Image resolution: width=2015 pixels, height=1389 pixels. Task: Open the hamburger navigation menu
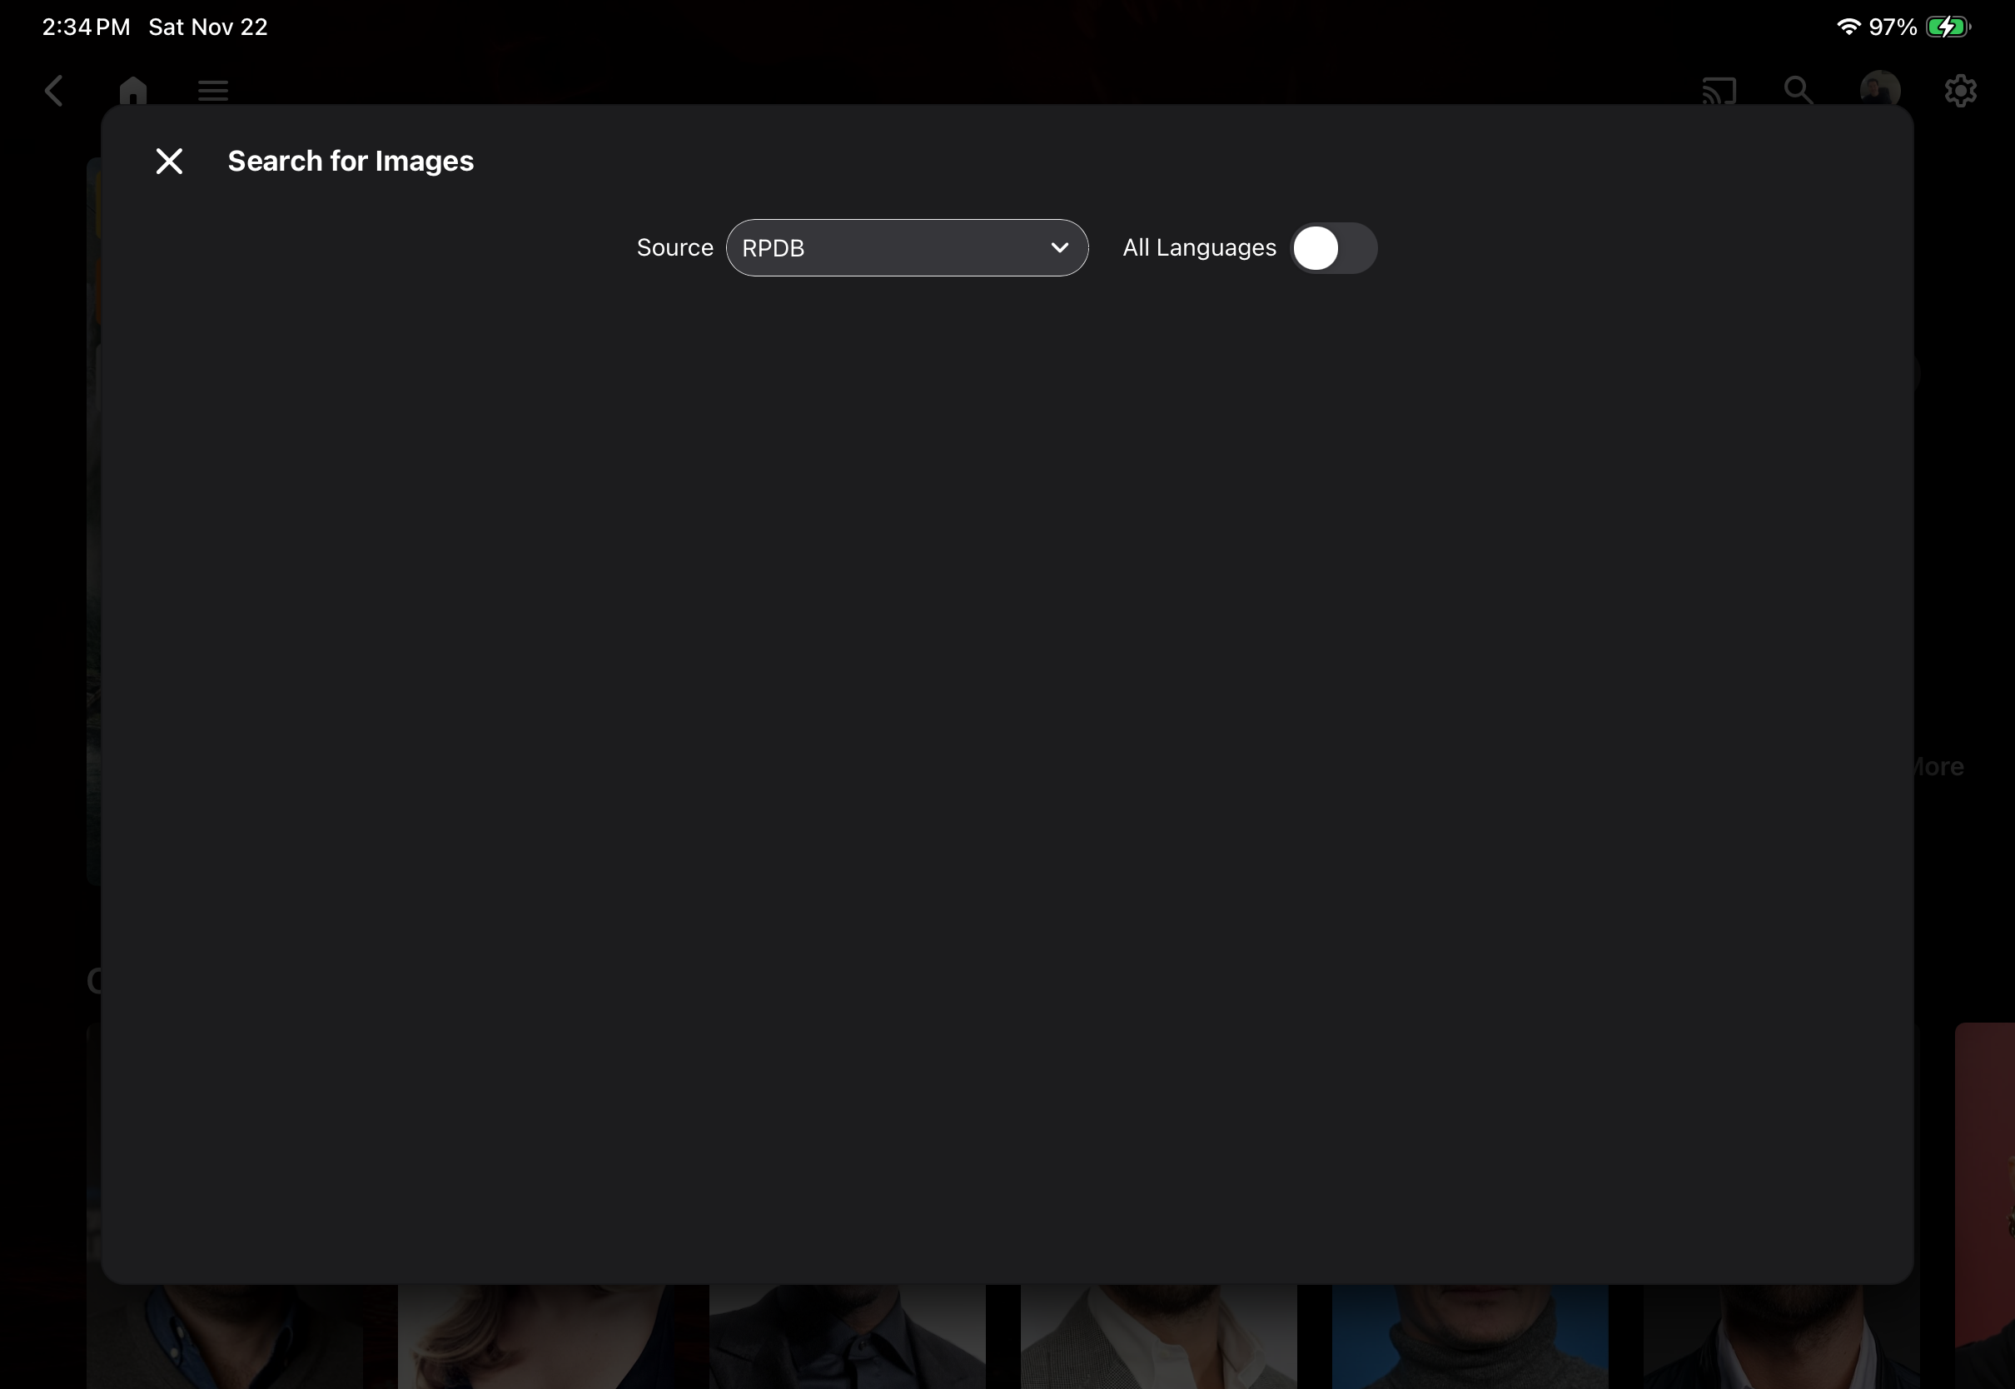213,91
